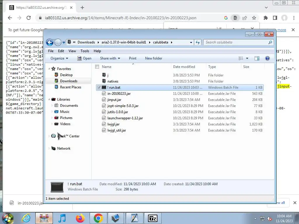
Task: Reload the Chrome page
Action: [x=29, y=18]
